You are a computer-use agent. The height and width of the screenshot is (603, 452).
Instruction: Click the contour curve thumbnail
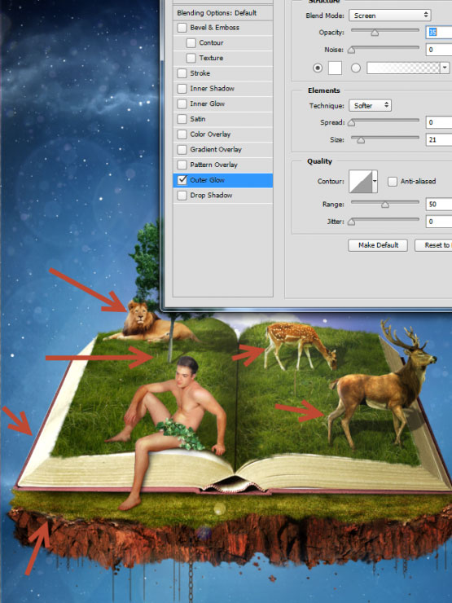click(361, 181)
